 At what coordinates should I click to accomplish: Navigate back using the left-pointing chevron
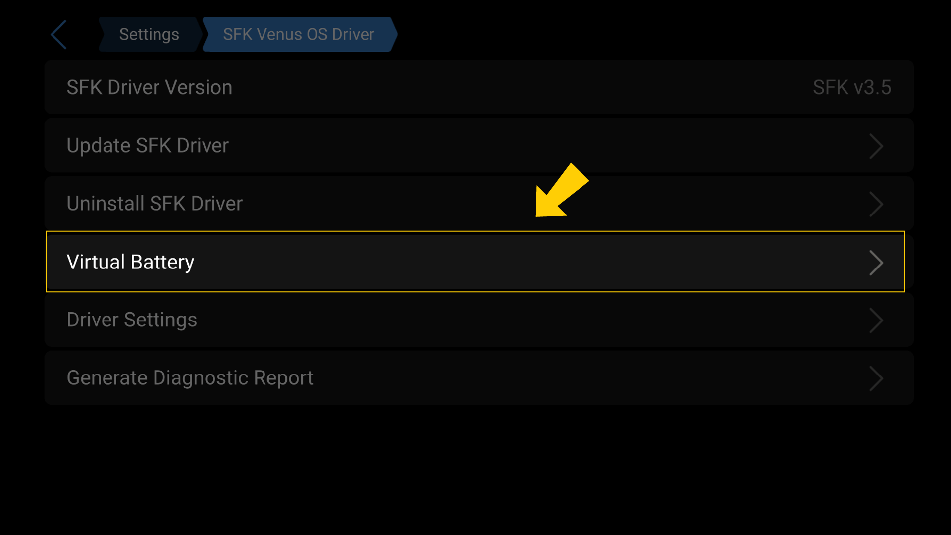pyautogui.click(x=58, y=34)
